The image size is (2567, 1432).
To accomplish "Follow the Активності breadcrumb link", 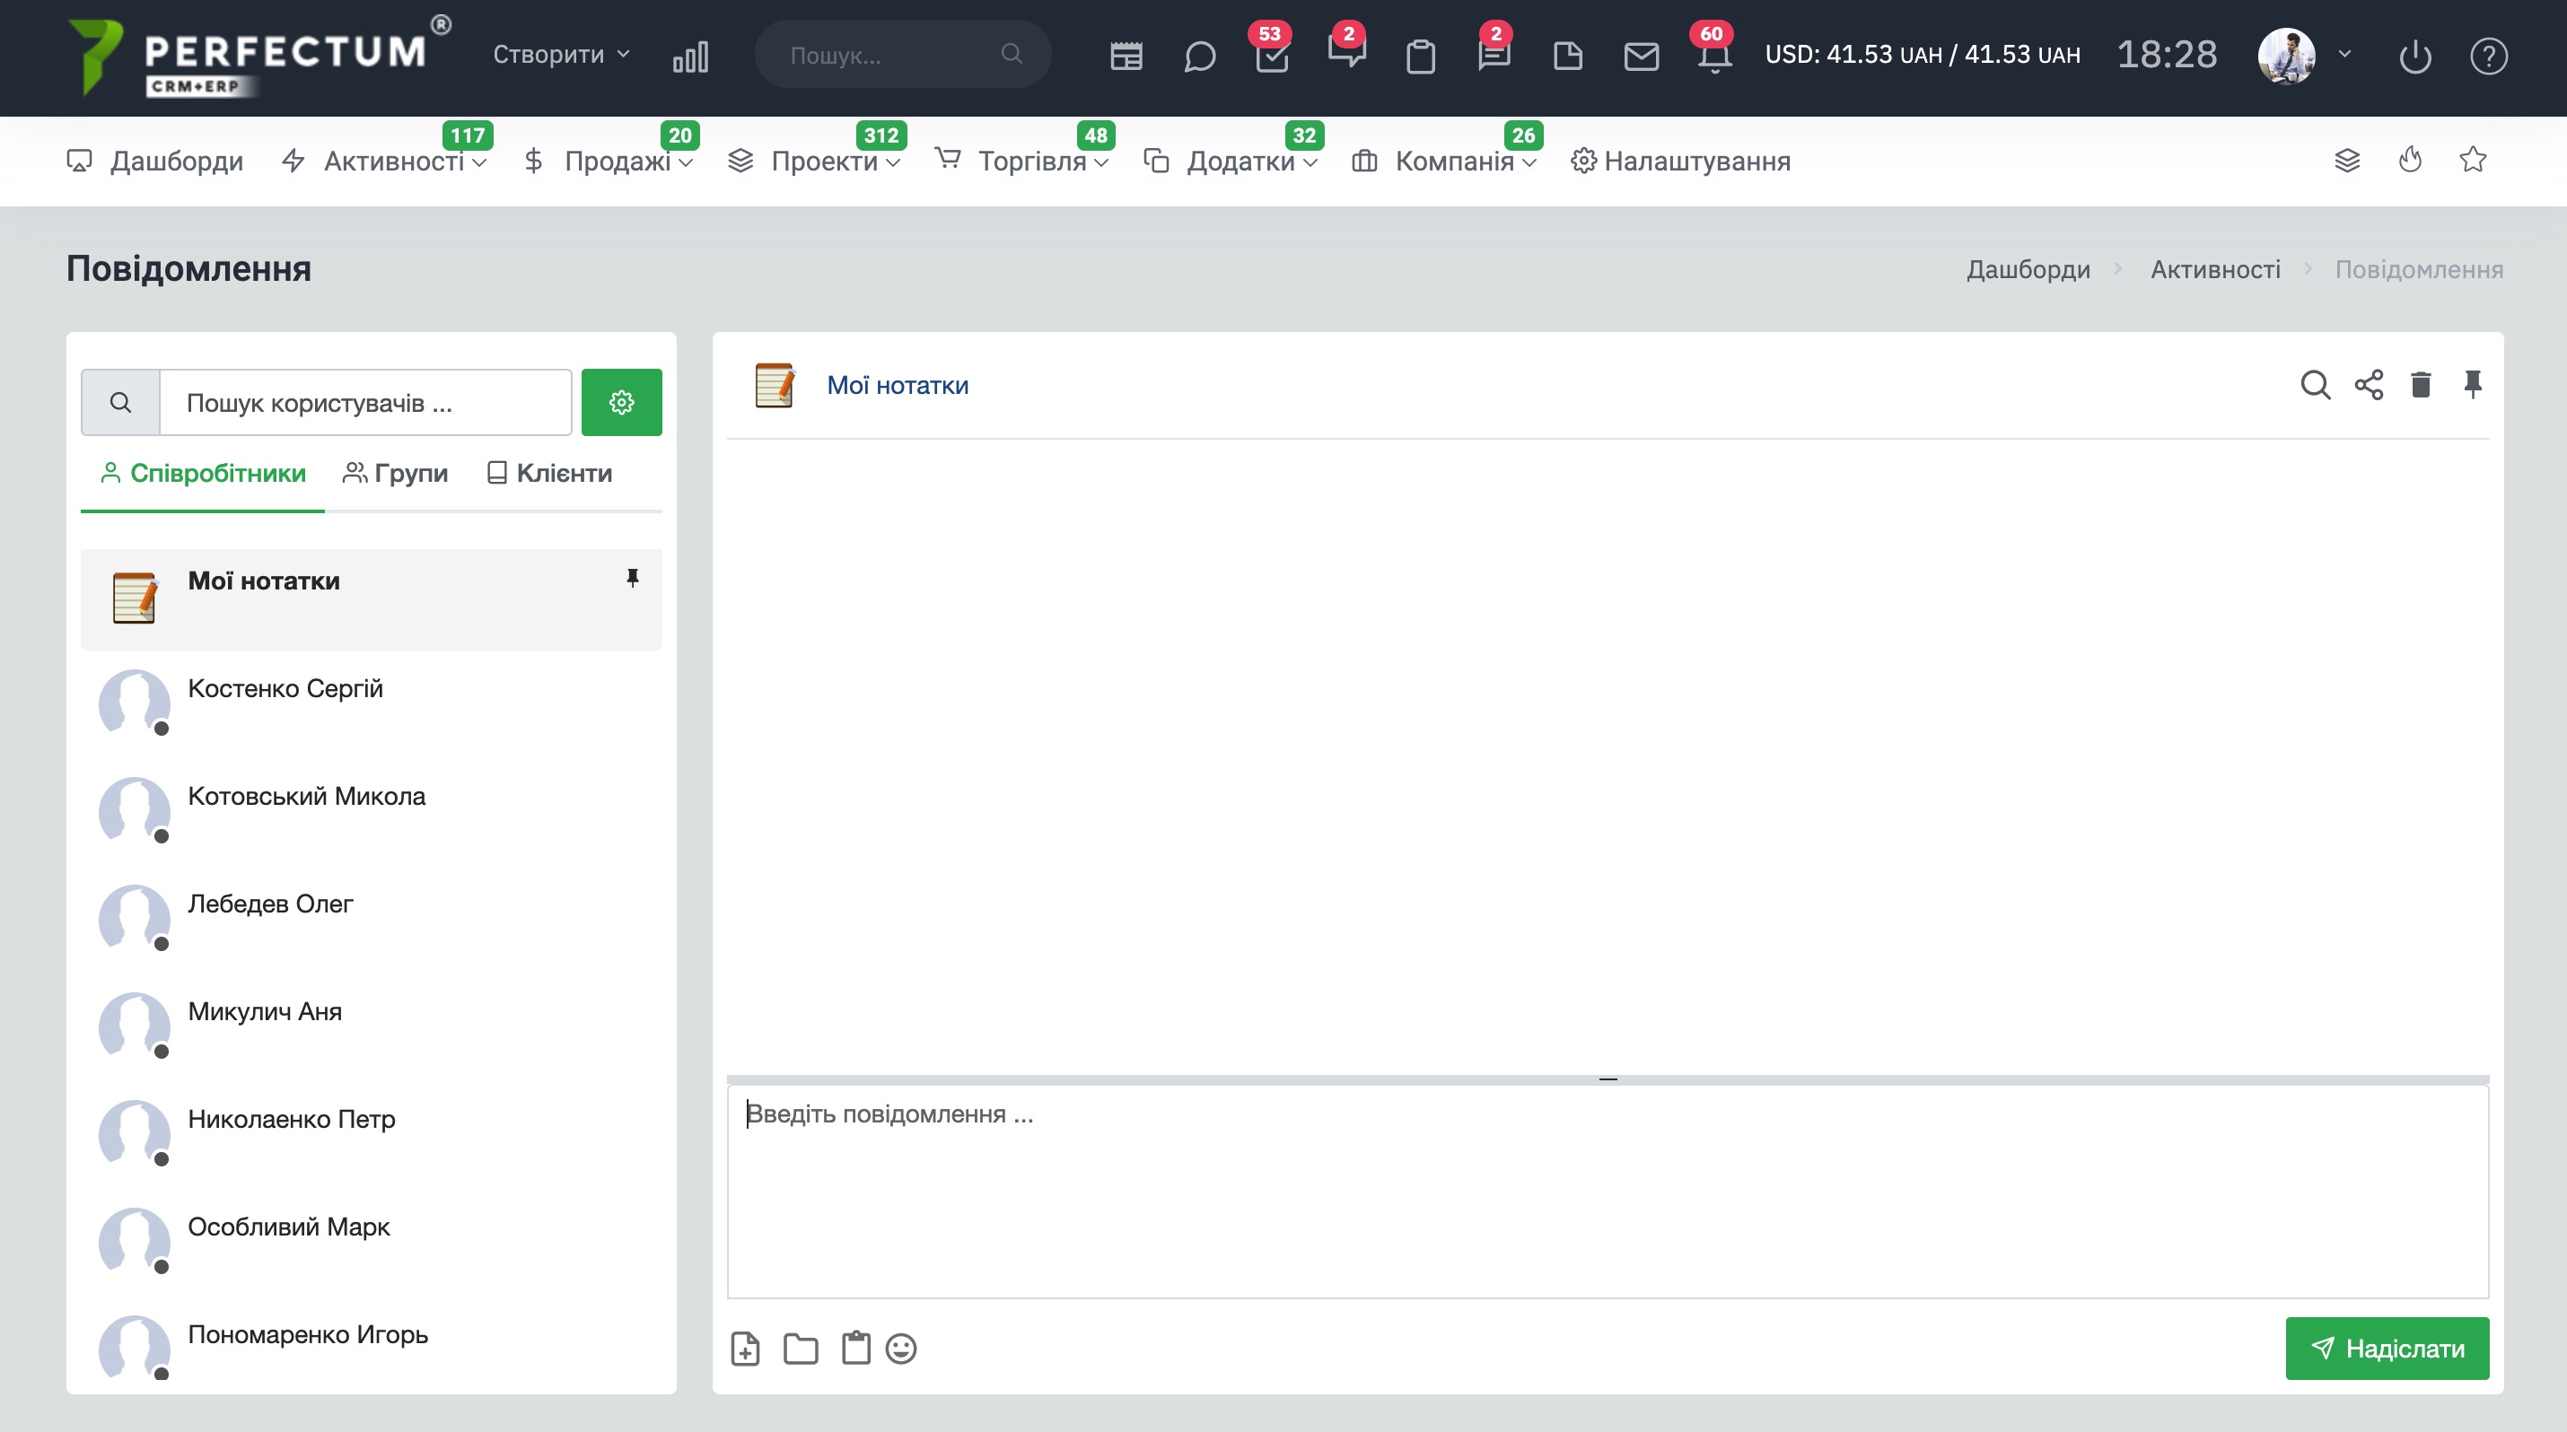I will [2215, 269].
